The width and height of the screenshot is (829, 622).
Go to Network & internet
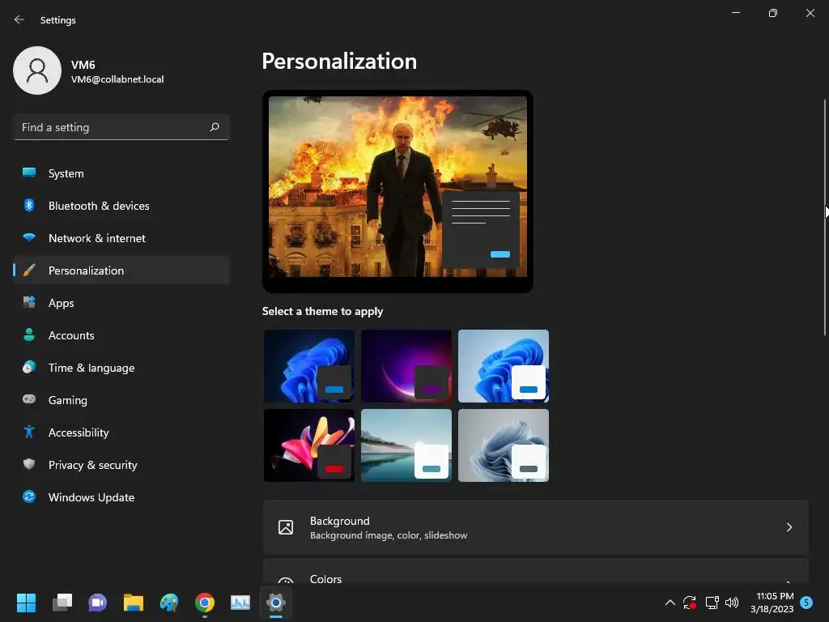(x=121, y=238)
